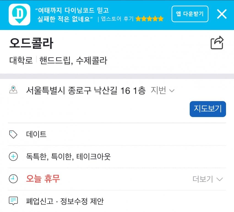Tap the DiningCode app logo icon
This screenshot has width=234, height=212.
19,15
